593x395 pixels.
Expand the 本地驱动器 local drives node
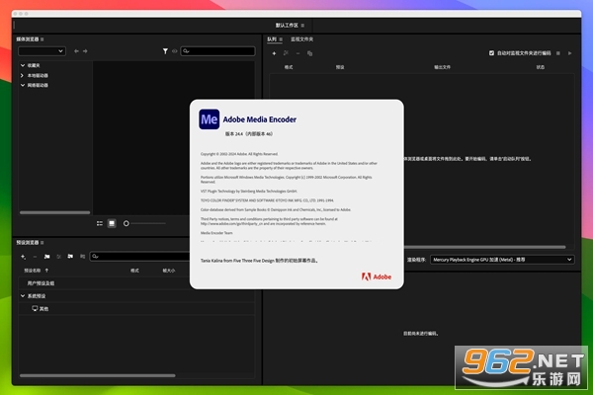click(x=23, y=76)
